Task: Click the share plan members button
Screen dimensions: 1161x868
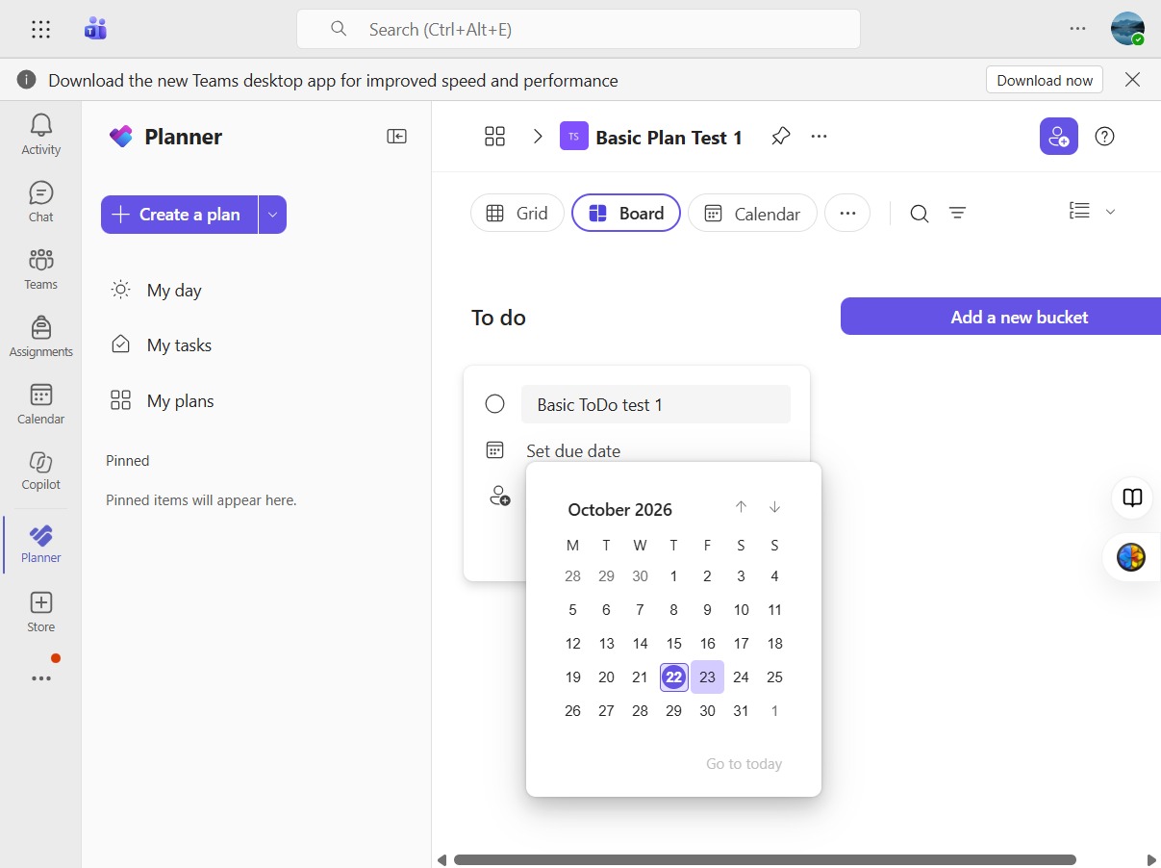Action: pyautogui.click(x=1058, y=137)
